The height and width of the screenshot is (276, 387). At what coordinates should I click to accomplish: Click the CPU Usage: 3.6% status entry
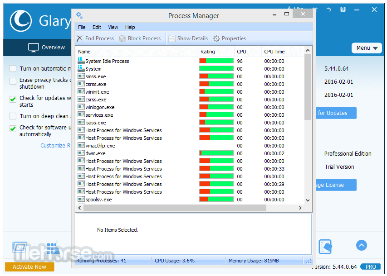point(175,261)
